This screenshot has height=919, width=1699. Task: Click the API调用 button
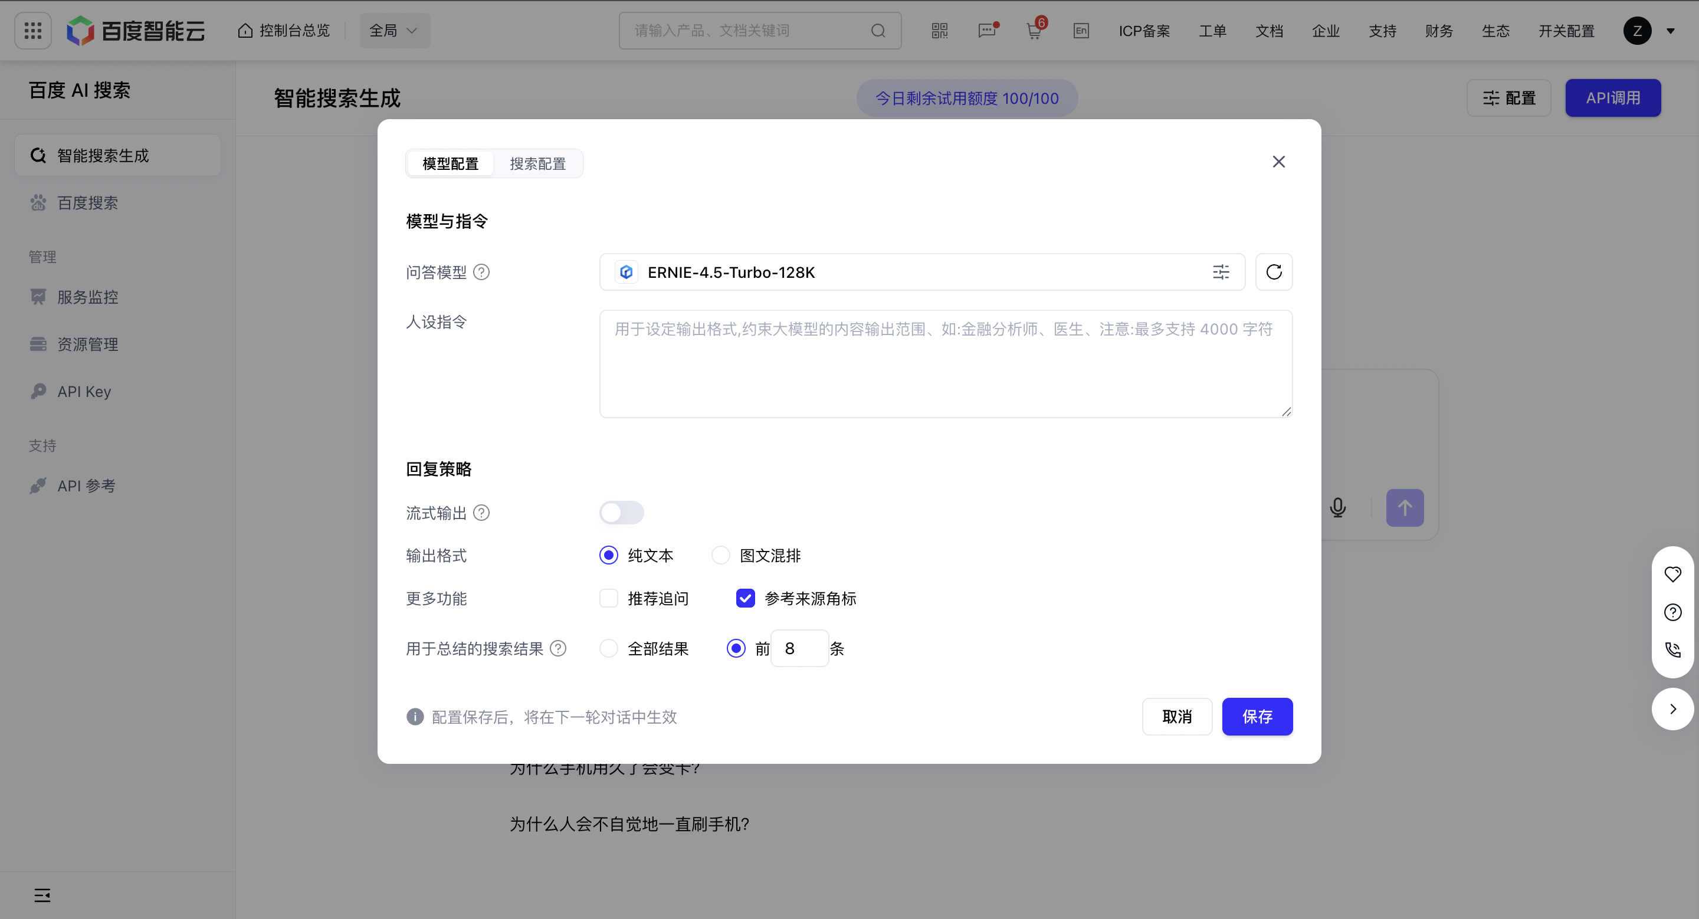click(x=1613, y=97)
